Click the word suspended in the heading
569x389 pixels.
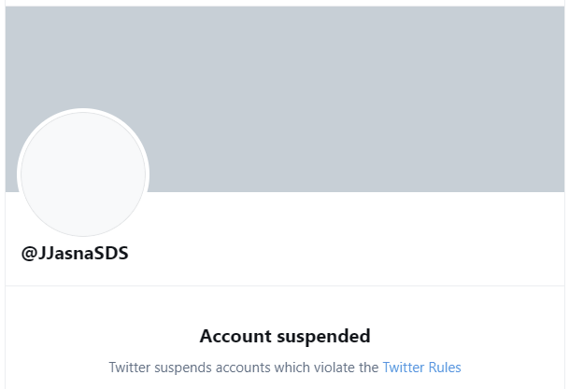[323, 337]
